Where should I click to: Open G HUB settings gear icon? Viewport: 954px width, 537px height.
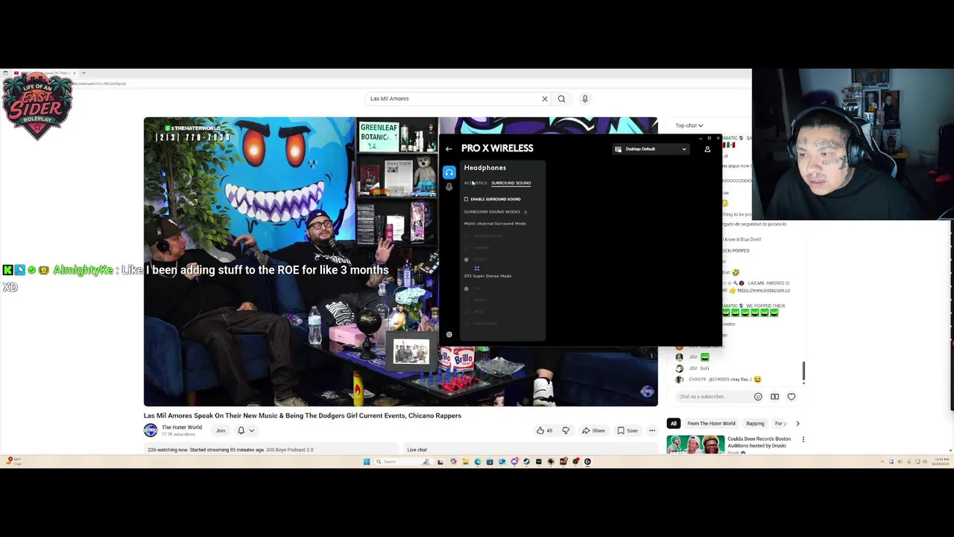[449, 334]
